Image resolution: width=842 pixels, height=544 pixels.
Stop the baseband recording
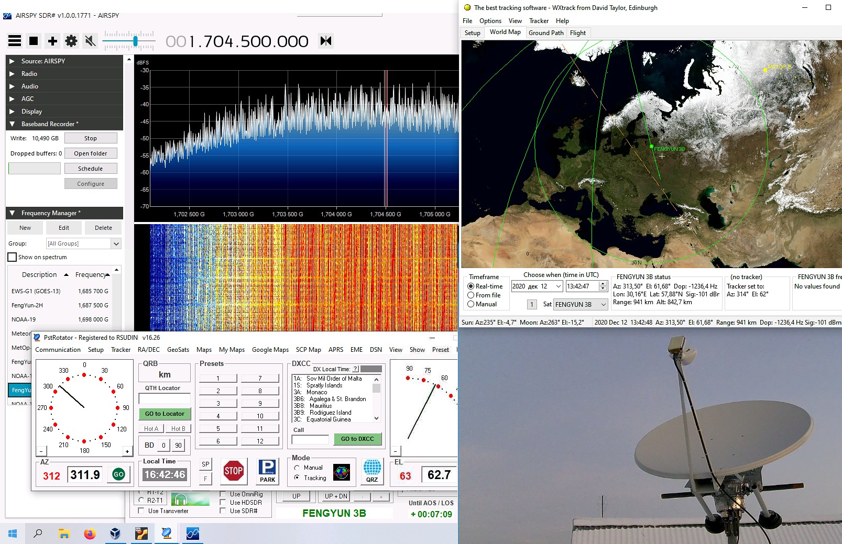tap(91, 138)
